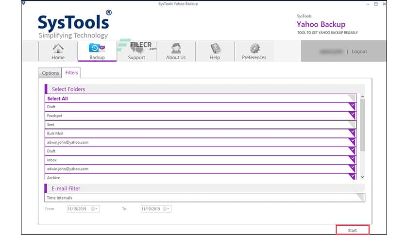Uncheck the first Draft folder checkbox
Viewport: 406px width, 235px height.
pos(352,106)
